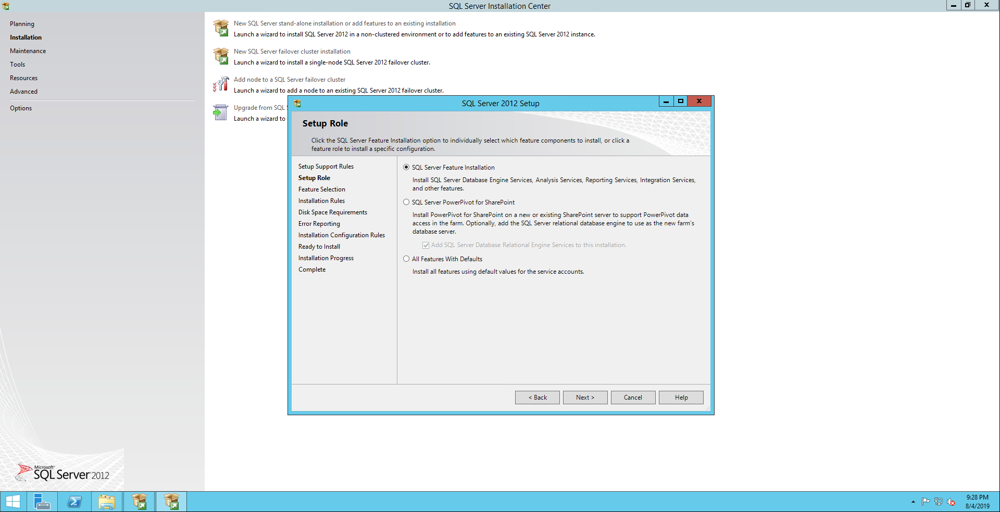The height and width of the screenshot is (512, 1000).
Task: Open the Planning section in sidebar
Action: 22,24
